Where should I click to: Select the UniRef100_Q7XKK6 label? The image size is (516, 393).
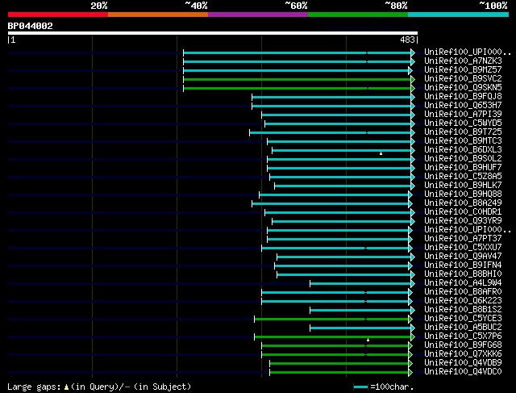[x=463, y=354]
